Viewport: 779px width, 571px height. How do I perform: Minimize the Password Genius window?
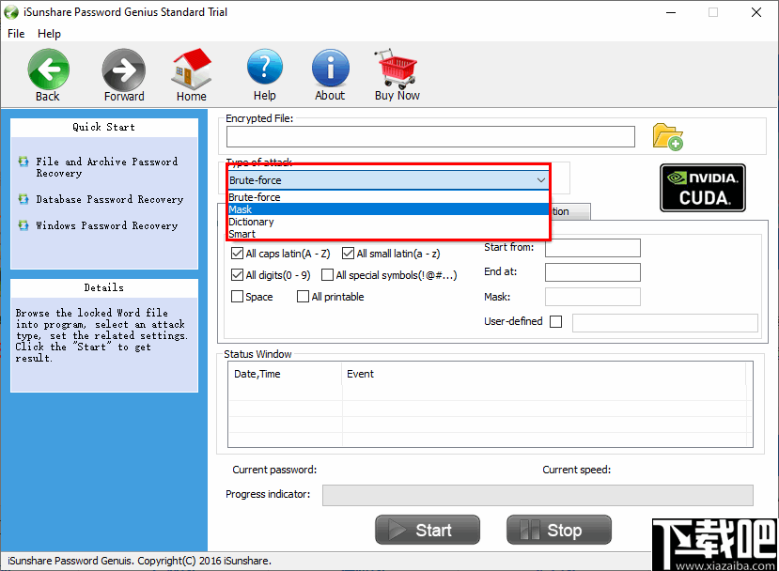[671, 12]
